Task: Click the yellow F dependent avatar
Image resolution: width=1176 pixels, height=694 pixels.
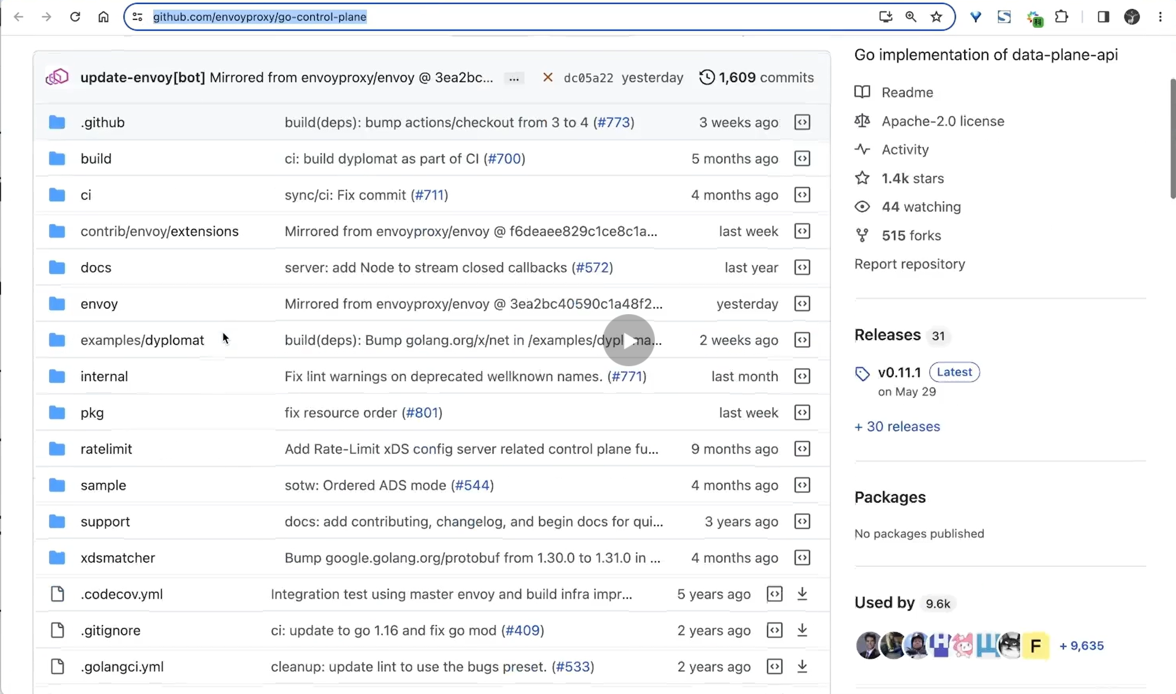Action: coord(1035,646)
